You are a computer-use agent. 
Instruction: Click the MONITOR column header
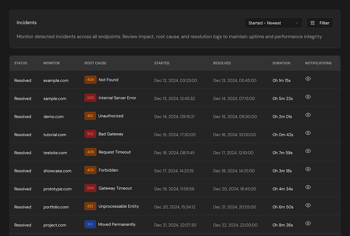coord(52,63)
